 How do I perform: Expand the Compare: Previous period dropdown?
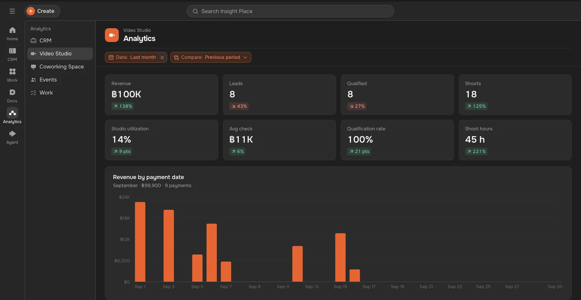pos(211,57)
